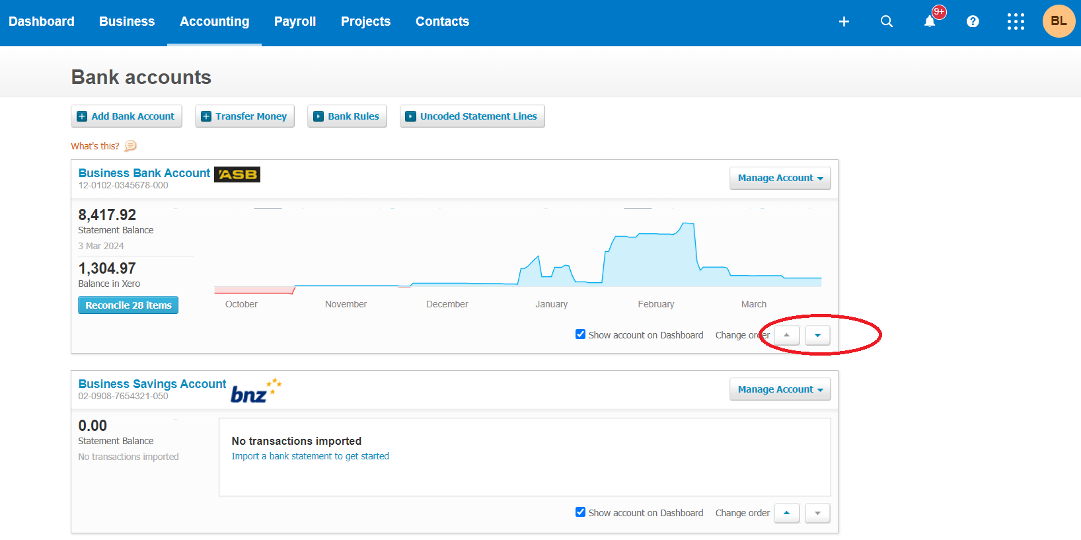Image resolution: width=1081 pixels, height=540 pixels.
Task: Click the ASB bank logo
Action: point(237,174)
